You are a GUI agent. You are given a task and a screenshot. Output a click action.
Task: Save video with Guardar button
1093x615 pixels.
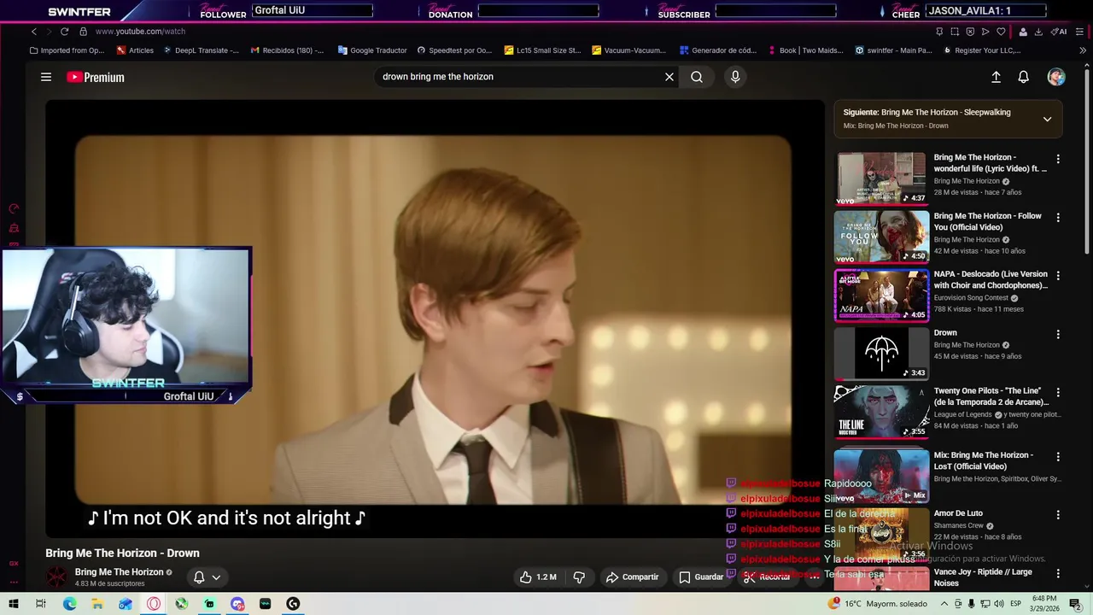point(701,577)
